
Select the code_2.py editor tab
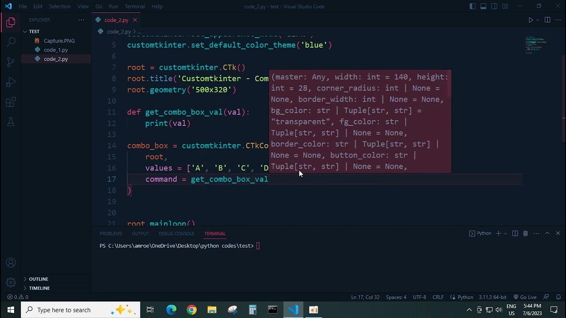click(117, 20)
